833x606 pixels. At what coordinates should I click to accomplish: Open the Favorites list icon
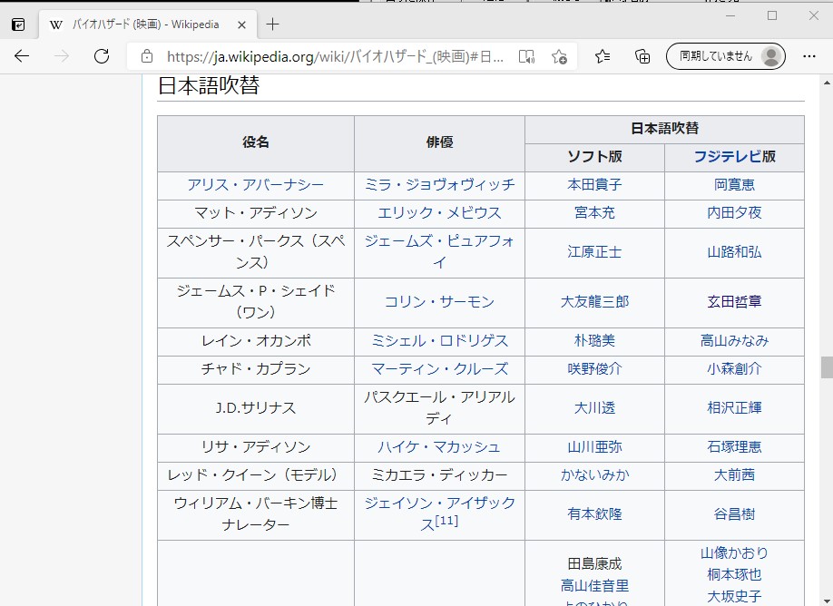[603, 55]
